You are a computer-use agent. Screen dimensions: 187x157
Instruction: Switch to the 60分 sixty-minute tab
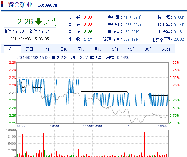pyautogui.click(x=166, y=49)
